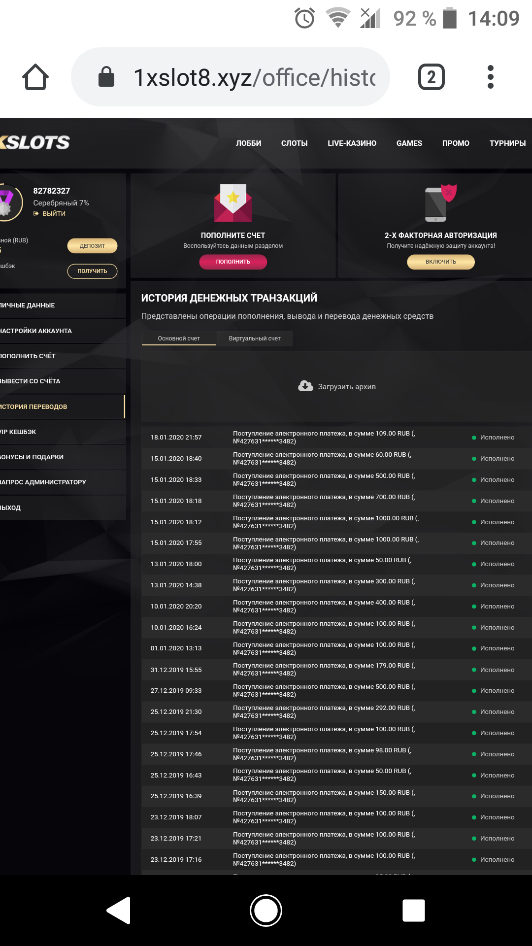Screen dimensions: 532x946
Task: Click the 300.00 RUB transaction description
Action: [x=324, y=585]
